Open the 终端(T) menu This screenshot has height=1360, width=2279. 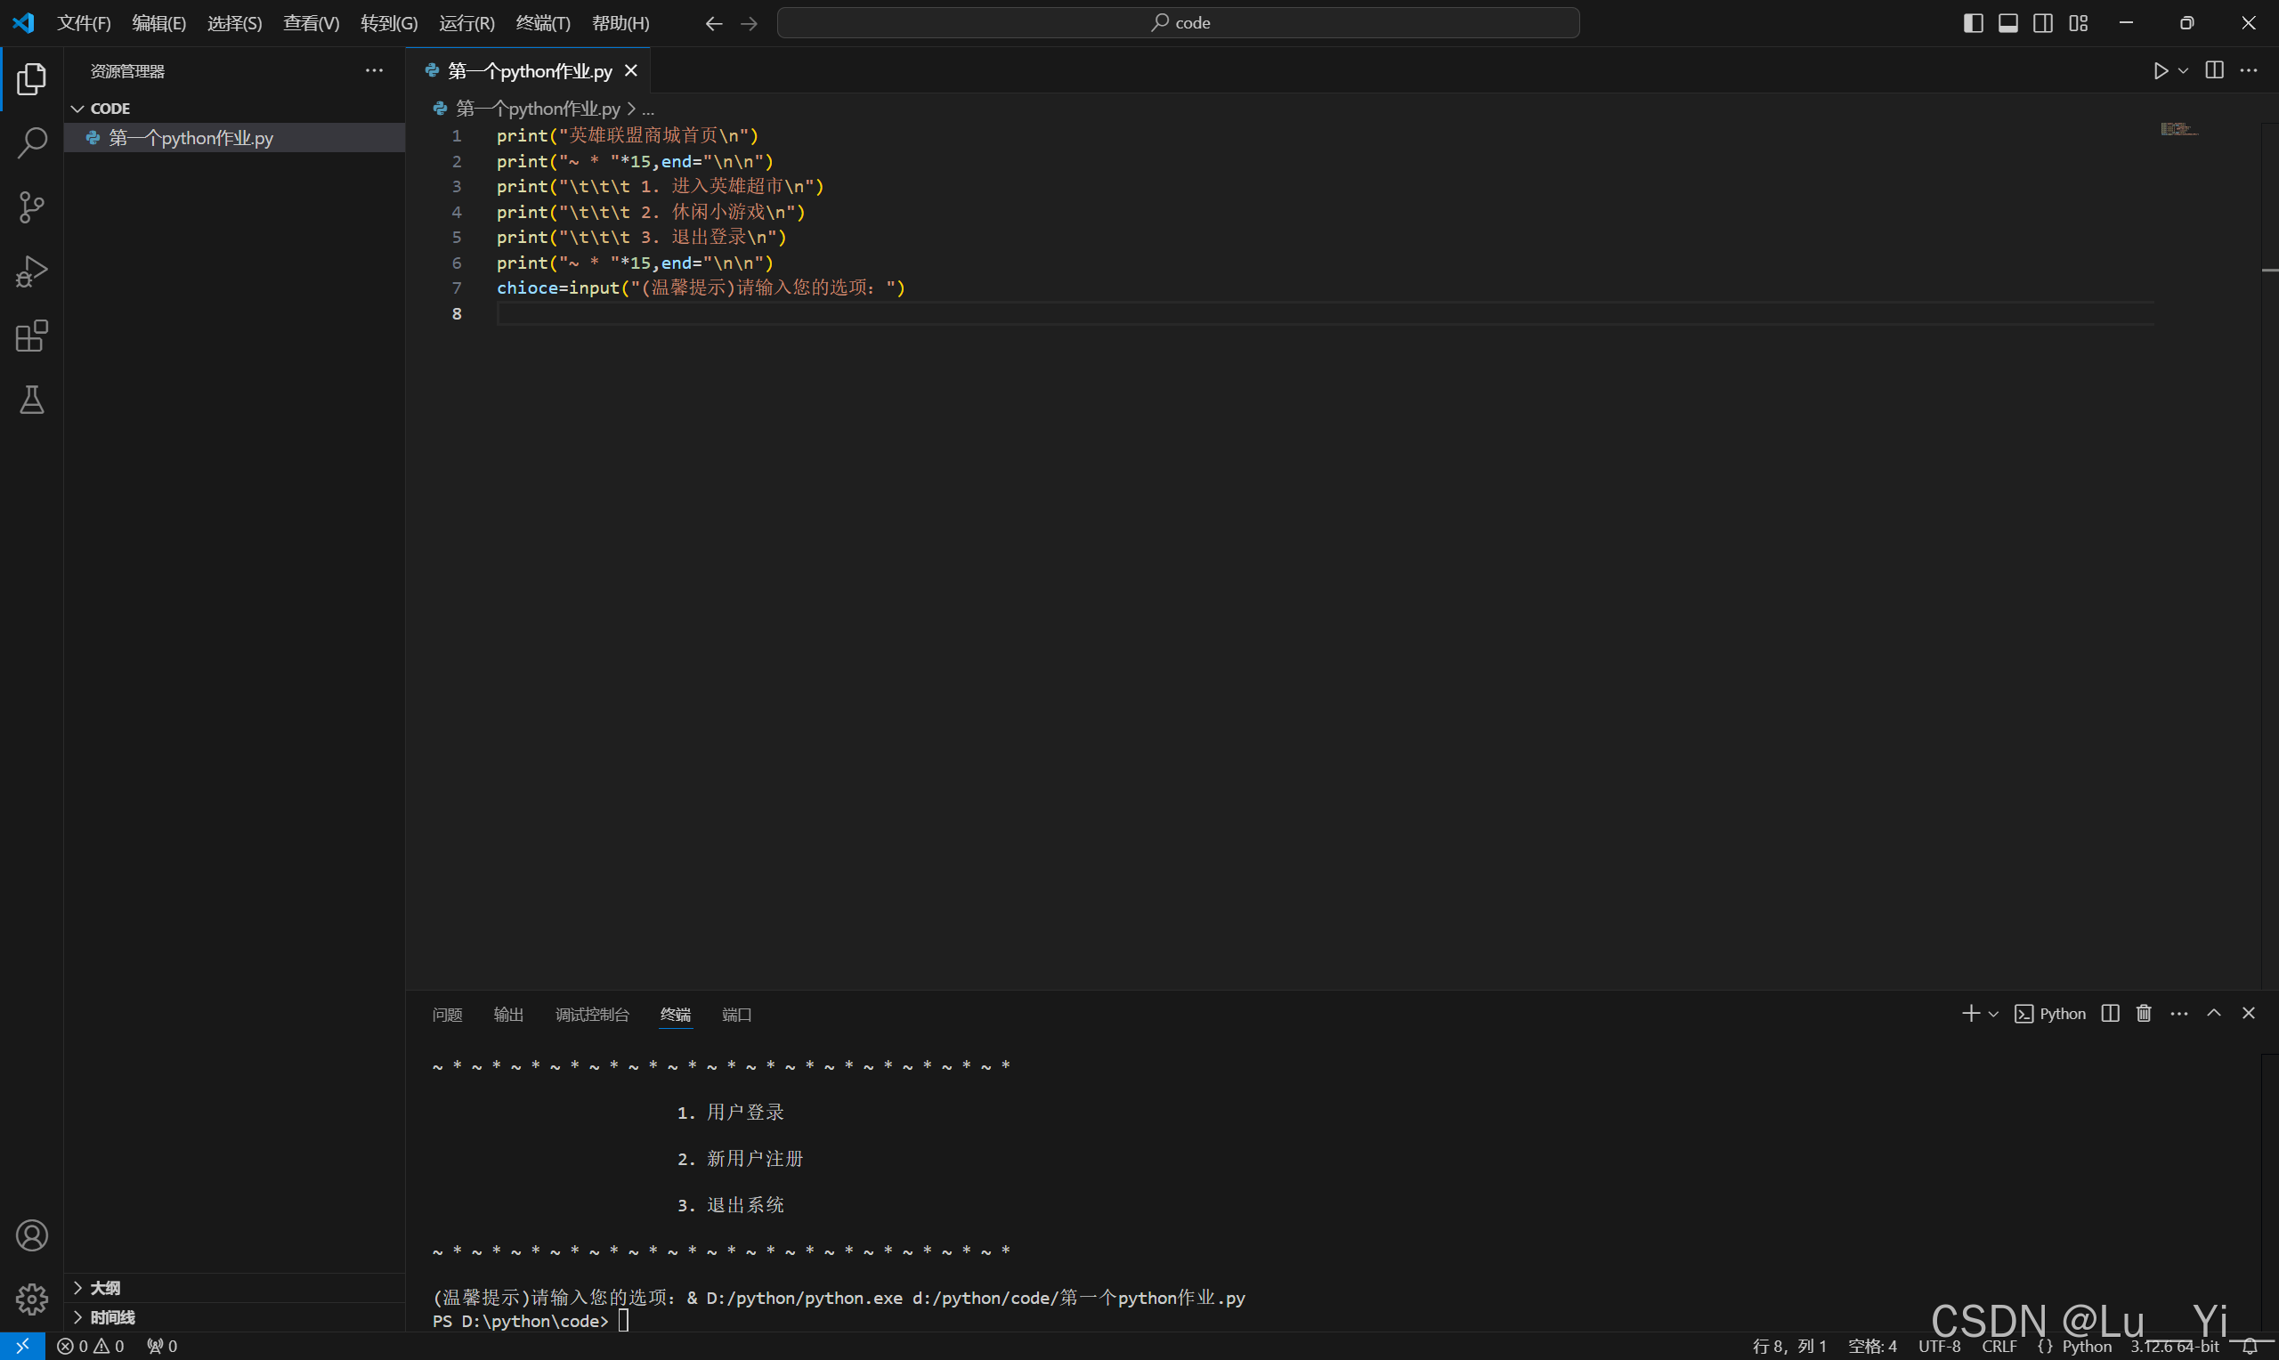tap(542, 23)
